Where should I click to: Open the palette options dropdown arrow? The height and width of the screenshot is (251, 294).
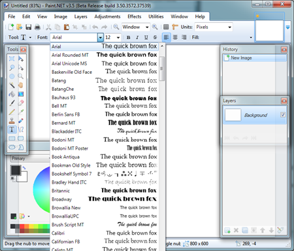pyautogui.click(x=29, y=216)
